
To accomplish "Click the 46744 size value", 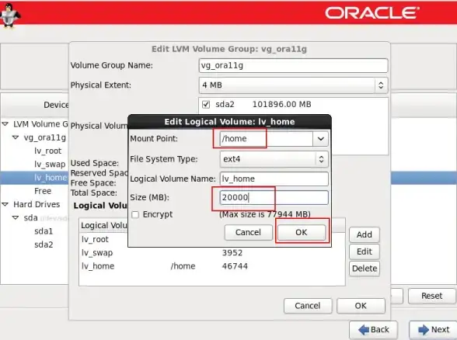I will 235,266.
